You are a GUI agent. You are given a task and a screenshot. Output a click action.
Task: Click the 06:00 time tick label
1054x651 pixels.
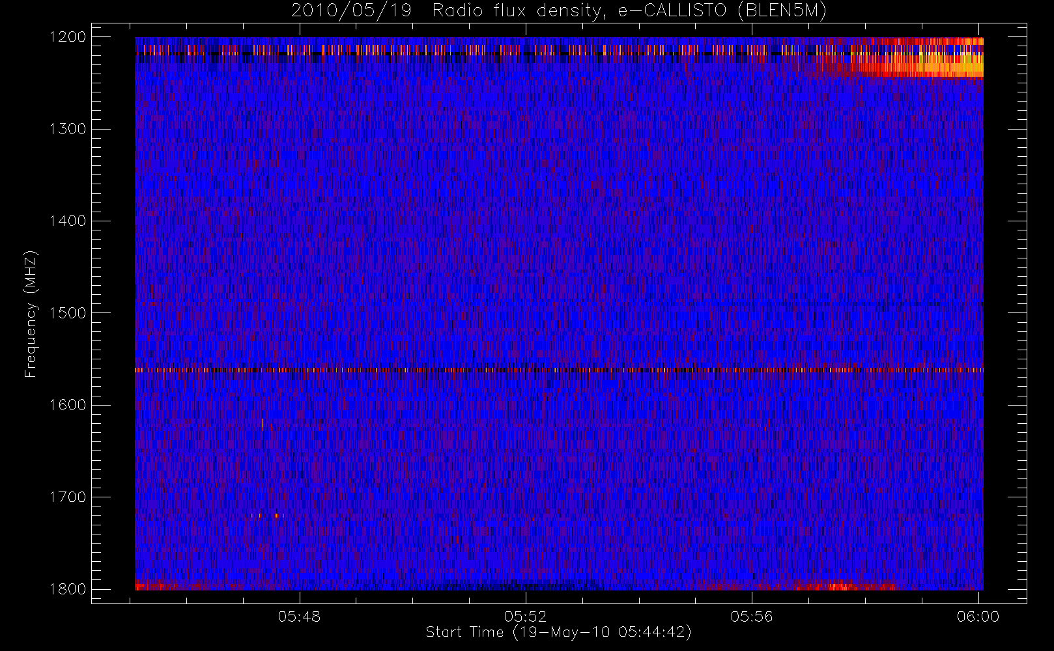[x=978, y=616]
